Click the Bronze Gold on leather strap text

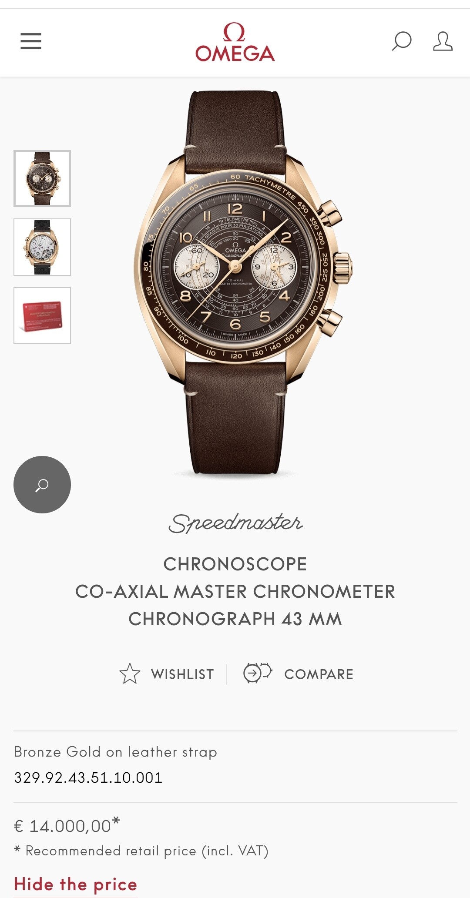pyautogui.click(x=115, y=752)
